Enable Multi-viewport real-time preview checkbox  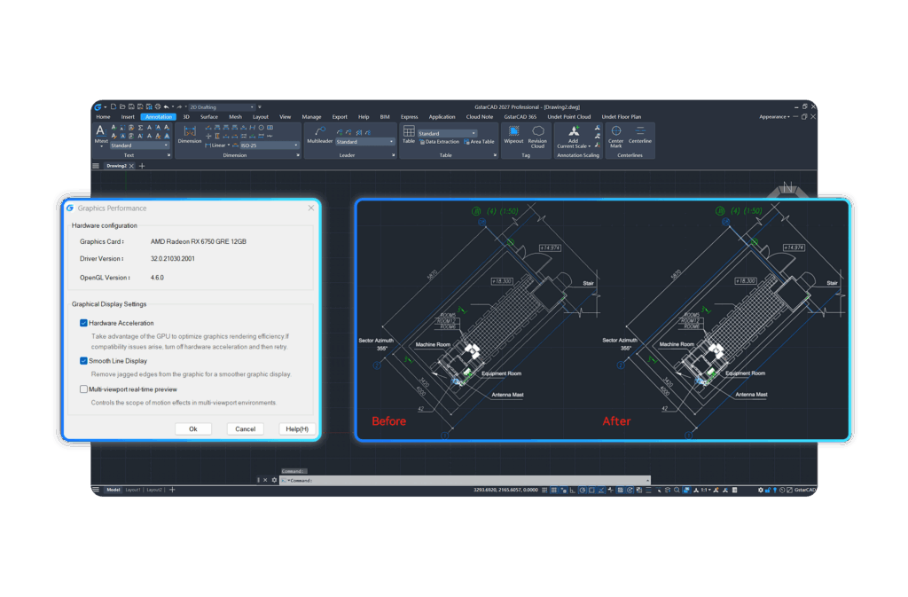click(x=83, y=389)
